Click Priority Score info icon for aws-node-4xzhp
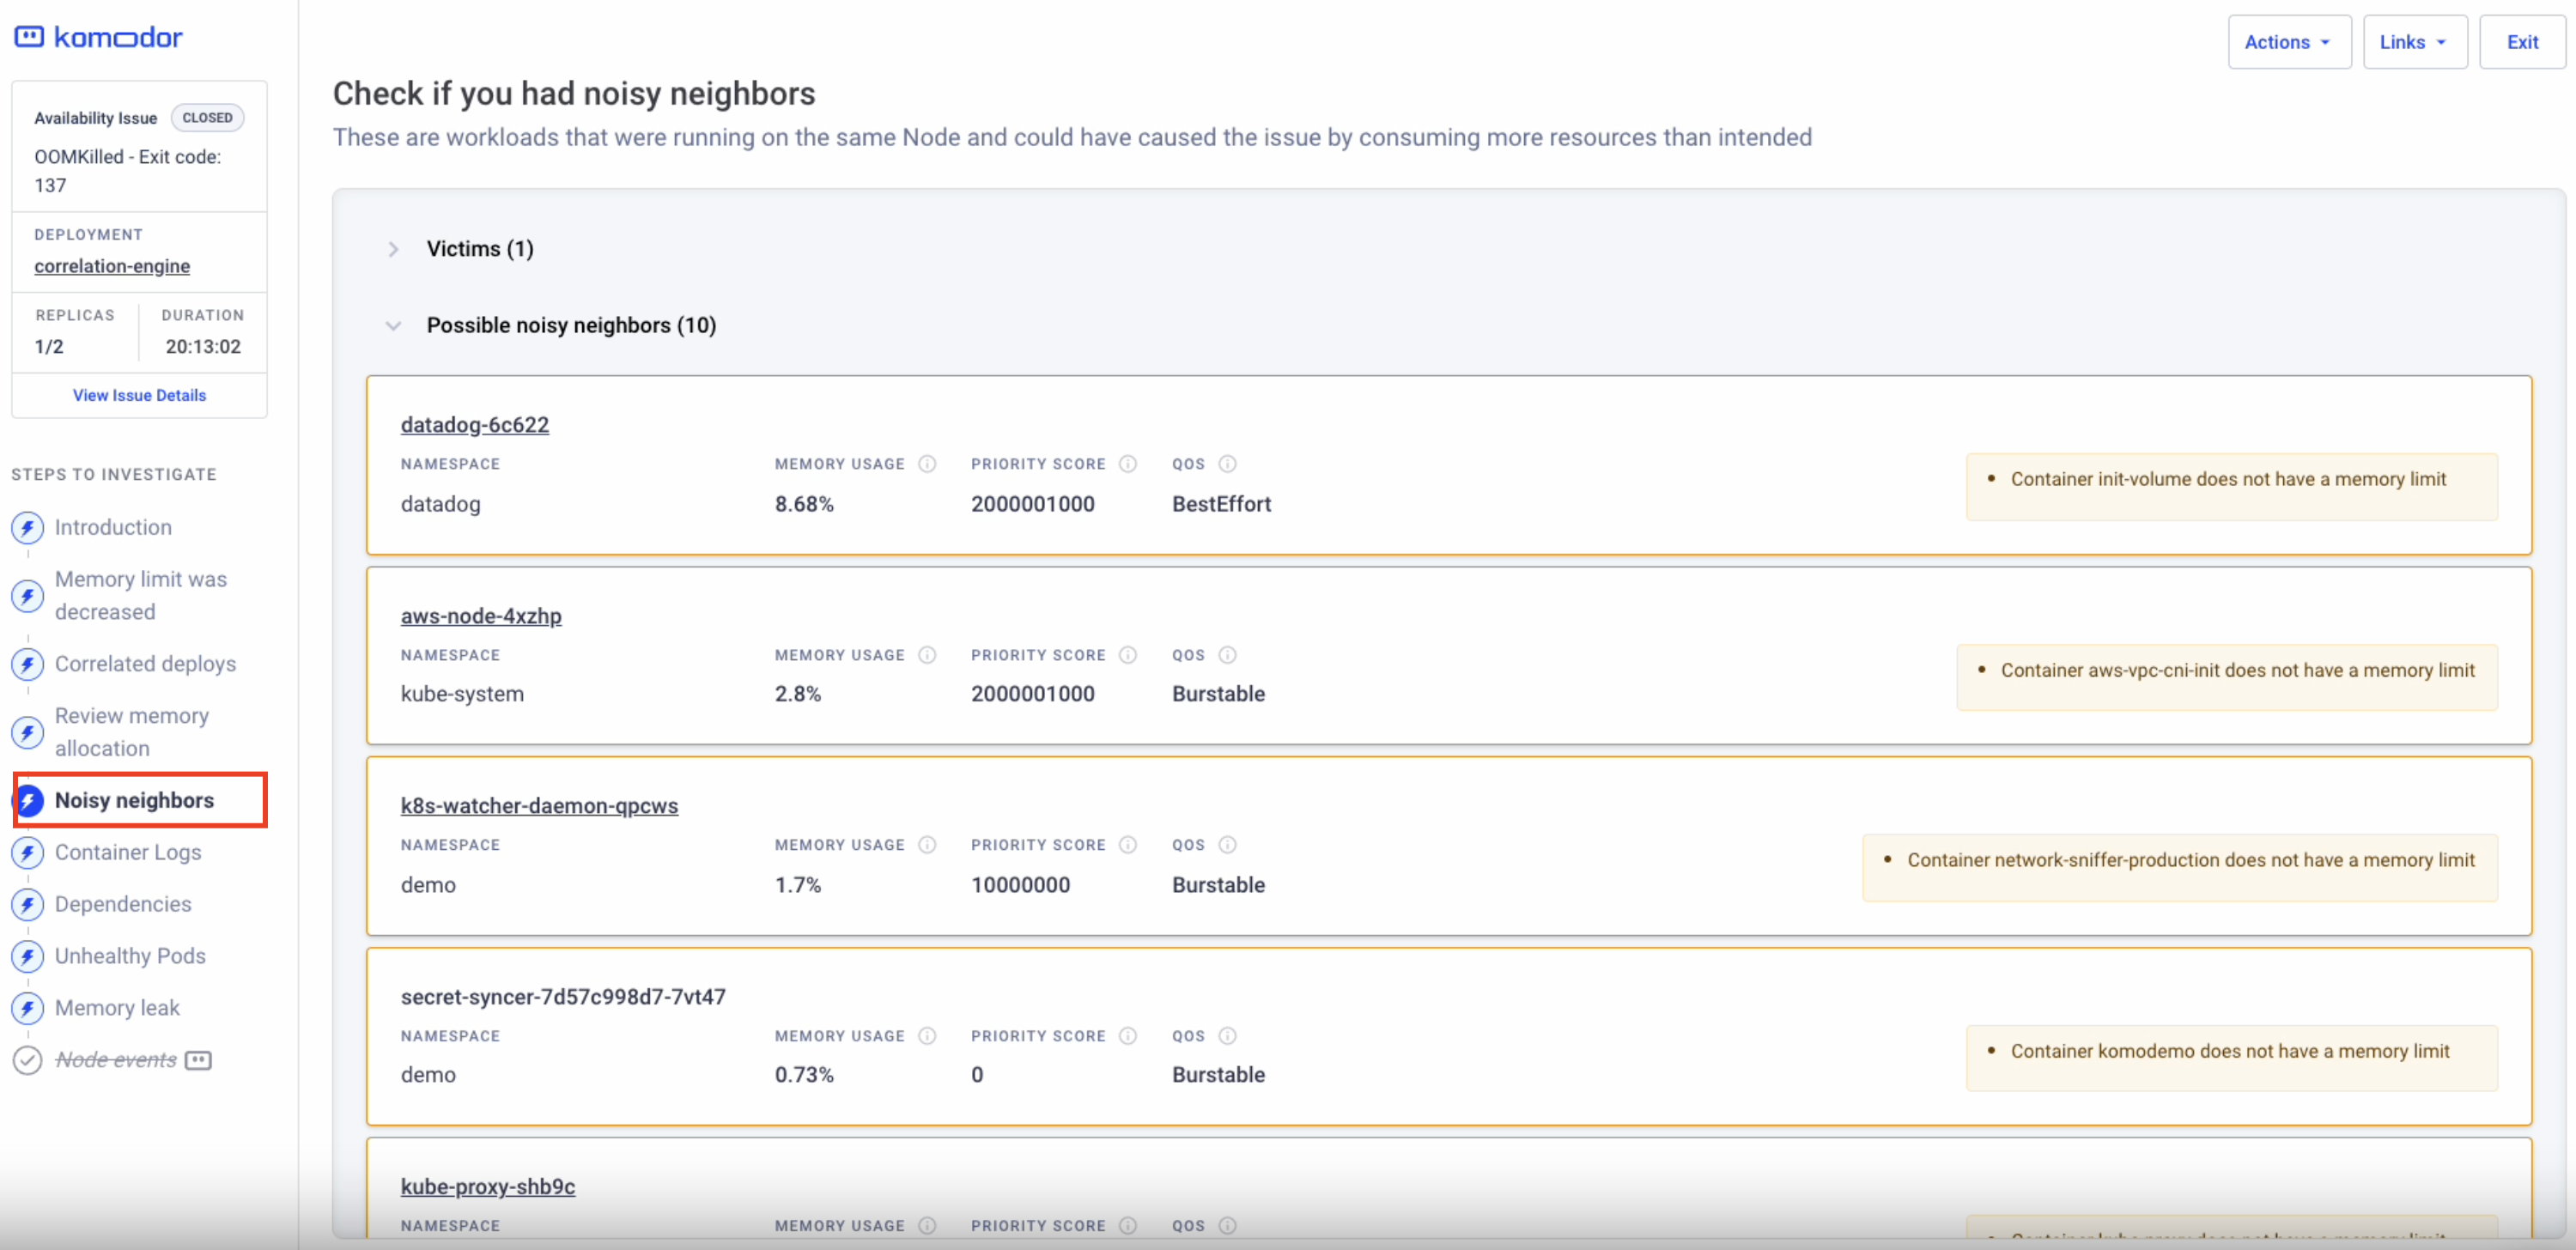The height and width of the screenshot is (1250, 2576). pyautogui.click(x=1128, y=655)
